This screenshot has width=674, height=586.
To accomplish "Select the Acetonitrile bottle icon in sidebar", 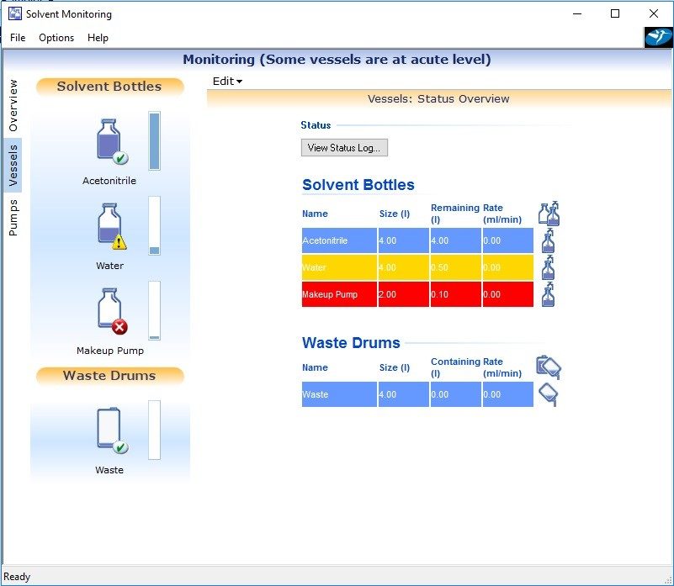I will 110,140.
